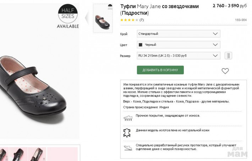Screen dimensions: 252x161
Task: Click the durable coating shoe sole icon
Action: (127, 117)
